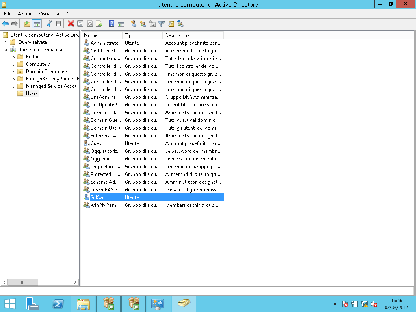The image size is (416, 312).
Task: Click the tree pane horizontal scrollbar right arrow
Action: click(75, 282)
